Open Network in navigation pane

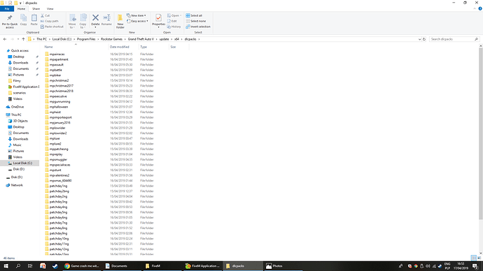click(17, 185)
